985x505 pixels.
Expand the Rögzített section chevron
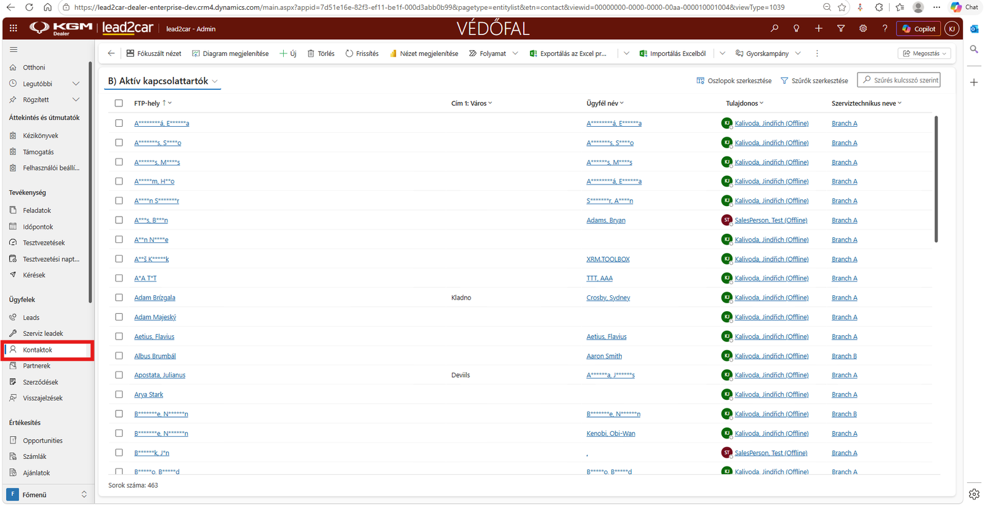[x=76, y=100]
